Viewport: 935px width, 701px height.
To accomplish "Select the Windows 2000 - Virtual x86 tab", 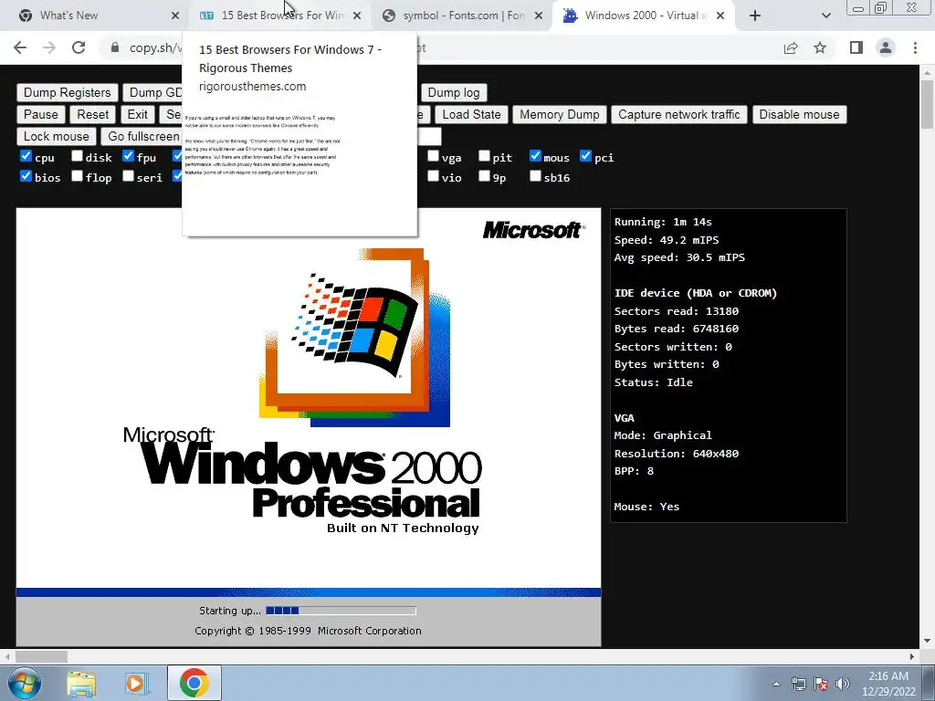I will click(644, 16).
